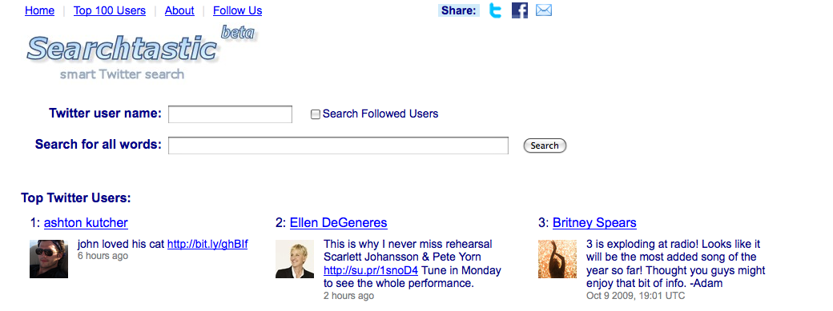The width and height of the screenshot is (833, 311).
Task: Click Britney Spears avatar image
Action: tap(557, 259)
